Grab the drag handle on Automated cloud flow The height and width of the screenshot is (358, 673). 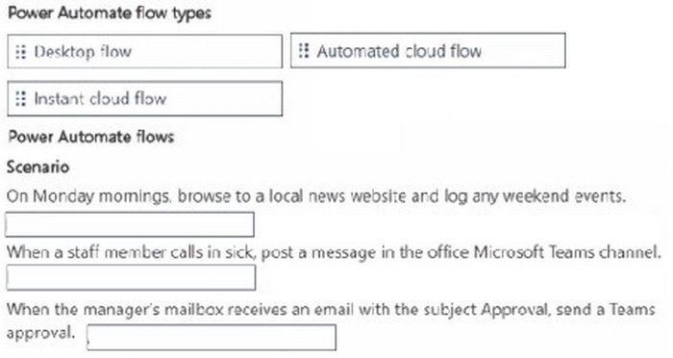(x=304, y=51)
